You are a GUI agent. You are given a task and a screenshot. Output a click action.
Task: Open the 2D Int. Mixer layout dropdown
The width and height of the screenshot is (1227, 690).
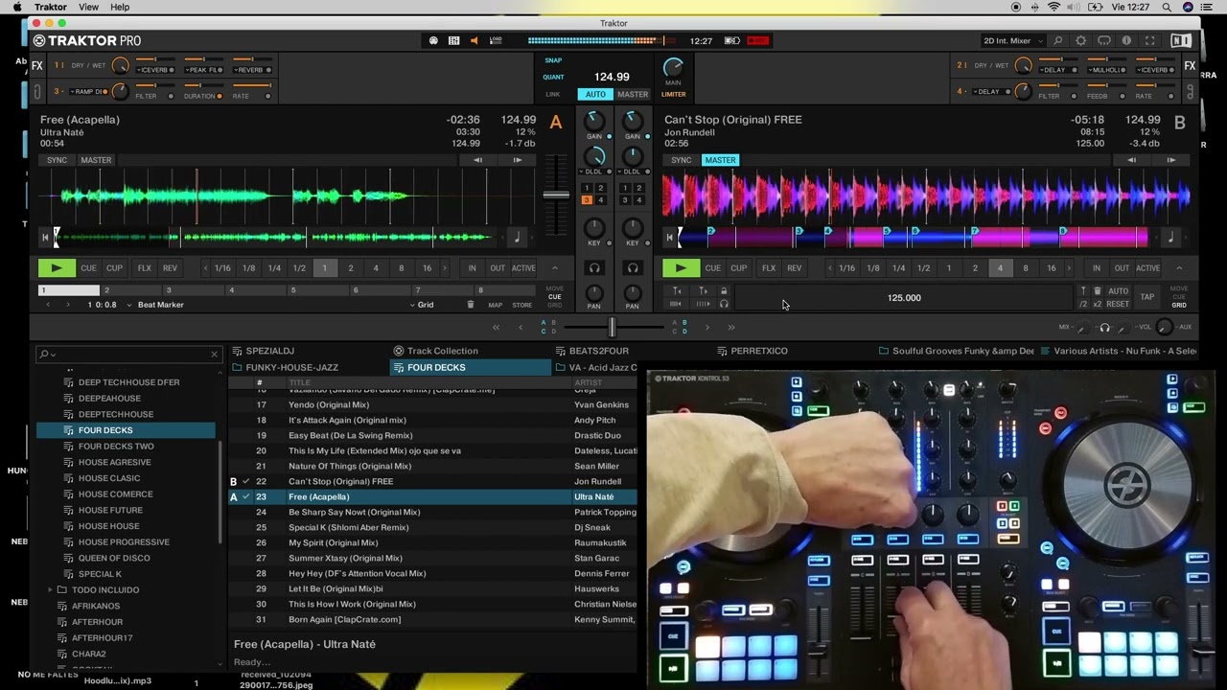1013,40
